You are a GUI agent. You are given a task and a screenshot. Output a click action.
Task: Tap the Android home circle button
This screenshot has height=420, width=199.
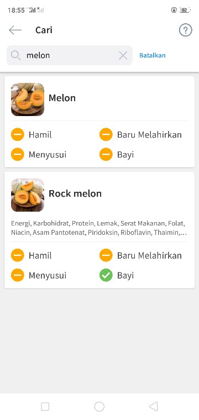[99, 407]
